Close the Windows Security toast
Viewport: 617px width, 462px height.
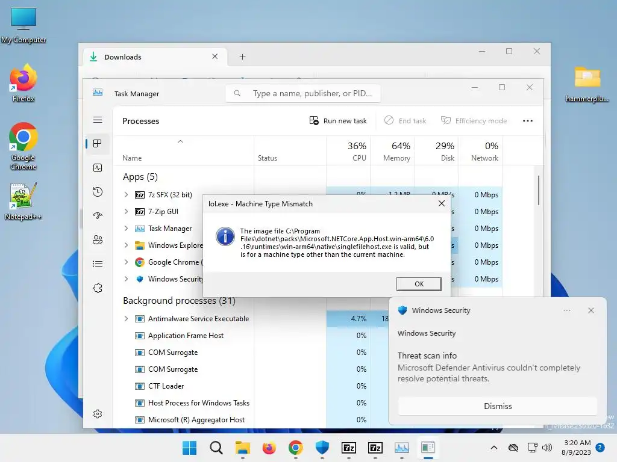pos(590,310)
